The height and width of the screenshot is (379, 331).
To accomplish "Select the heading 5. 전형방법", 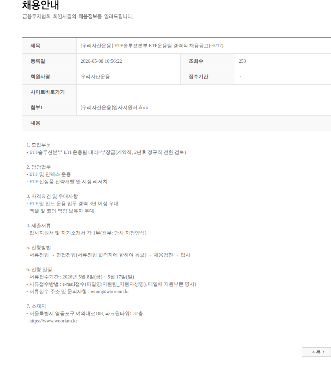I will coord(38,248).
